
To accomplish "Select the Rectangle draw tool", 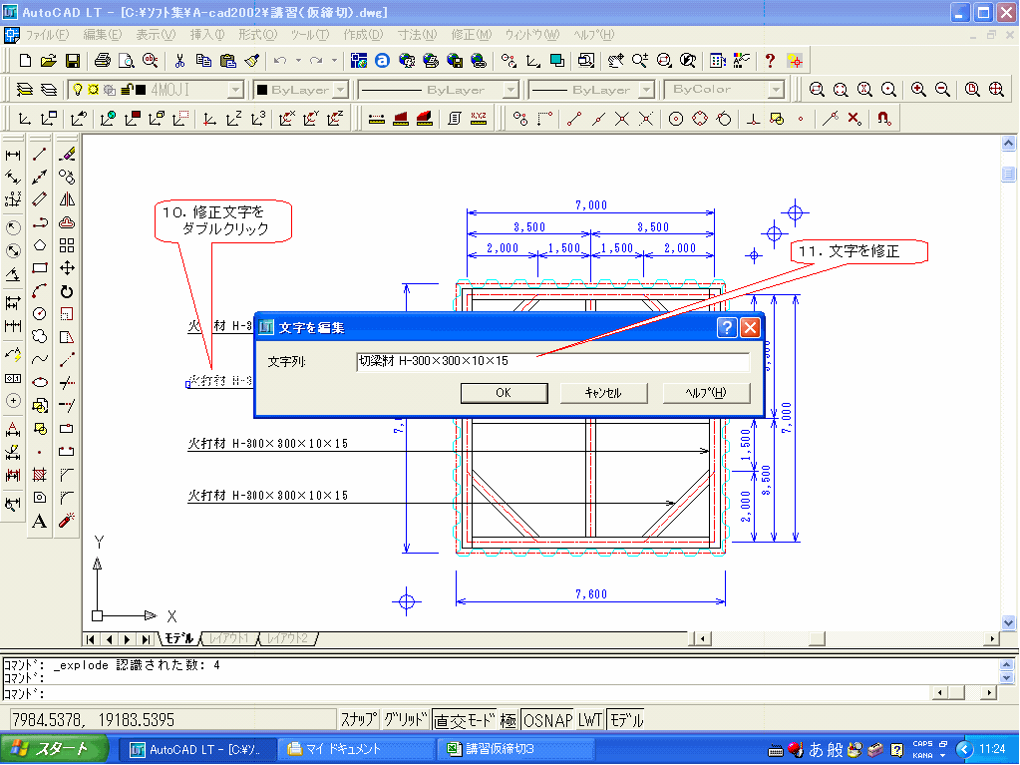I will pyautogui.click(x=40, y=268).
